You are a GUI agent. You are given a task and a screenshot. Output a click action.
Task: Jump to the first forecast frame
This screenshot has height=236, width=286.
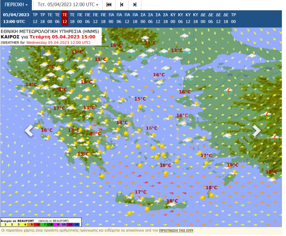click(x=109, y=5)
